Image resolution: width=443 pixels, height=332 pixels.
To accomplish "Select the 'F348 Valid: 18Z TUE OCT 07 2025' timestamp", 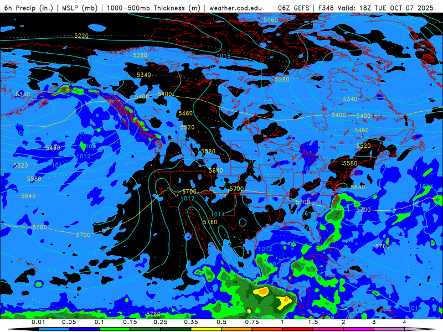I will 376,8.
